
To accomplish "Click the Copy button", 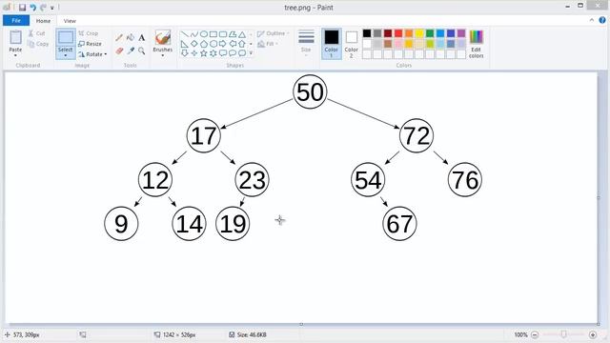I will point(38,44).
